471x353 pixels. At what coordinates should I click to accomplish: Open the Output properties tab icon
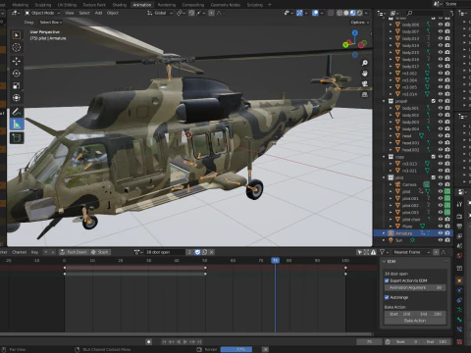click(459, 227)
